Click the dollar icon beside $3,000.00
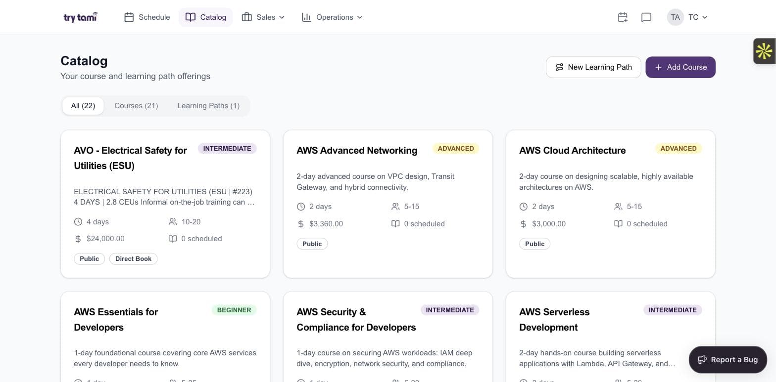The width and height of the screenshot is (776, 382). tap(523, 224)
